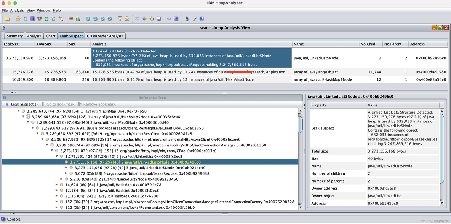Viewport: 451px width, 224px height.
Task: Click the three colored circles toolbar icon
Action: click(x=39, y=19)
